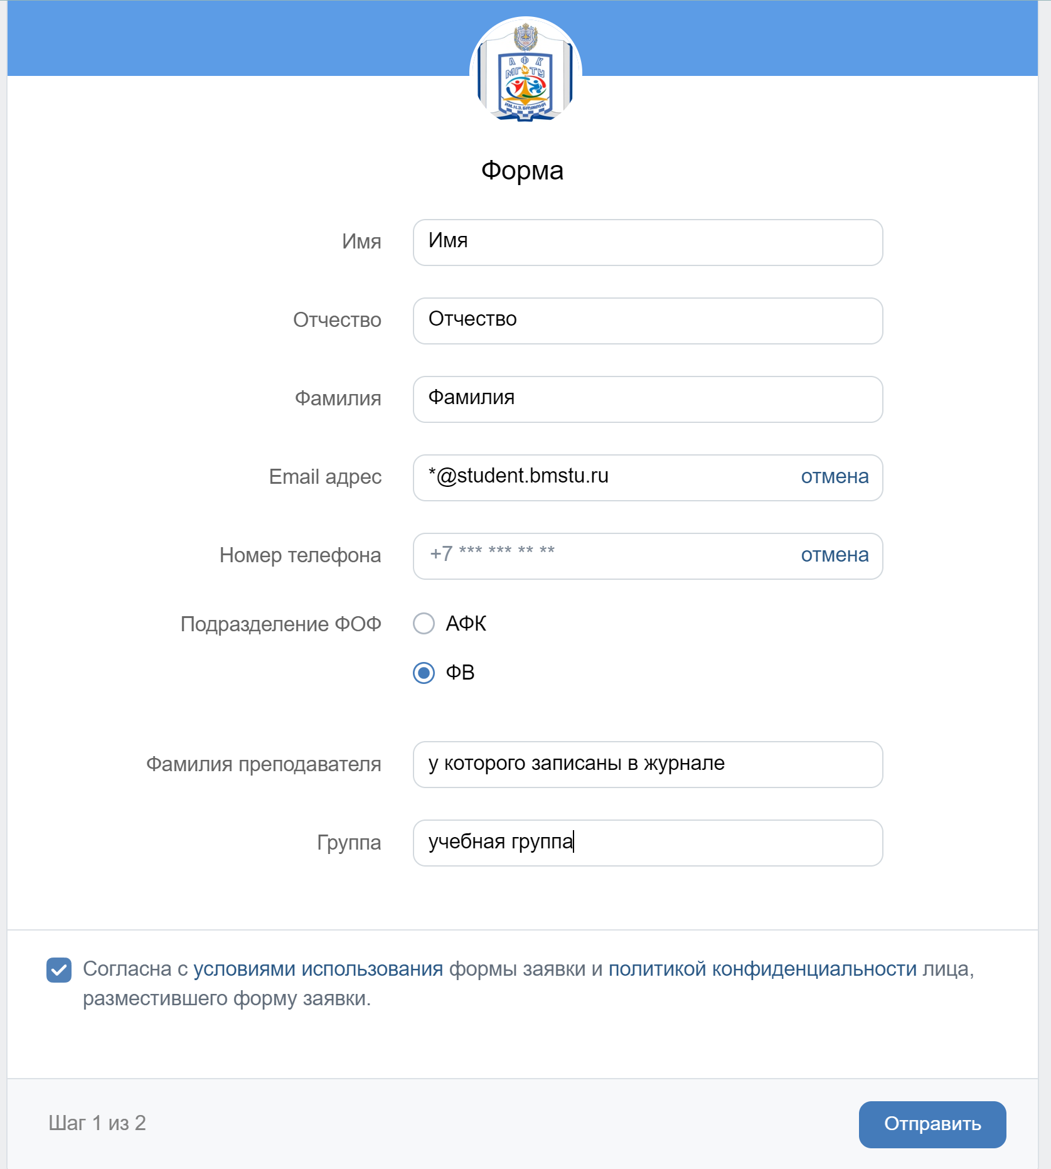Click the Шаг 1 из 2 step indicator
Viewport: 1051px width, 1169px height.
97,1123
